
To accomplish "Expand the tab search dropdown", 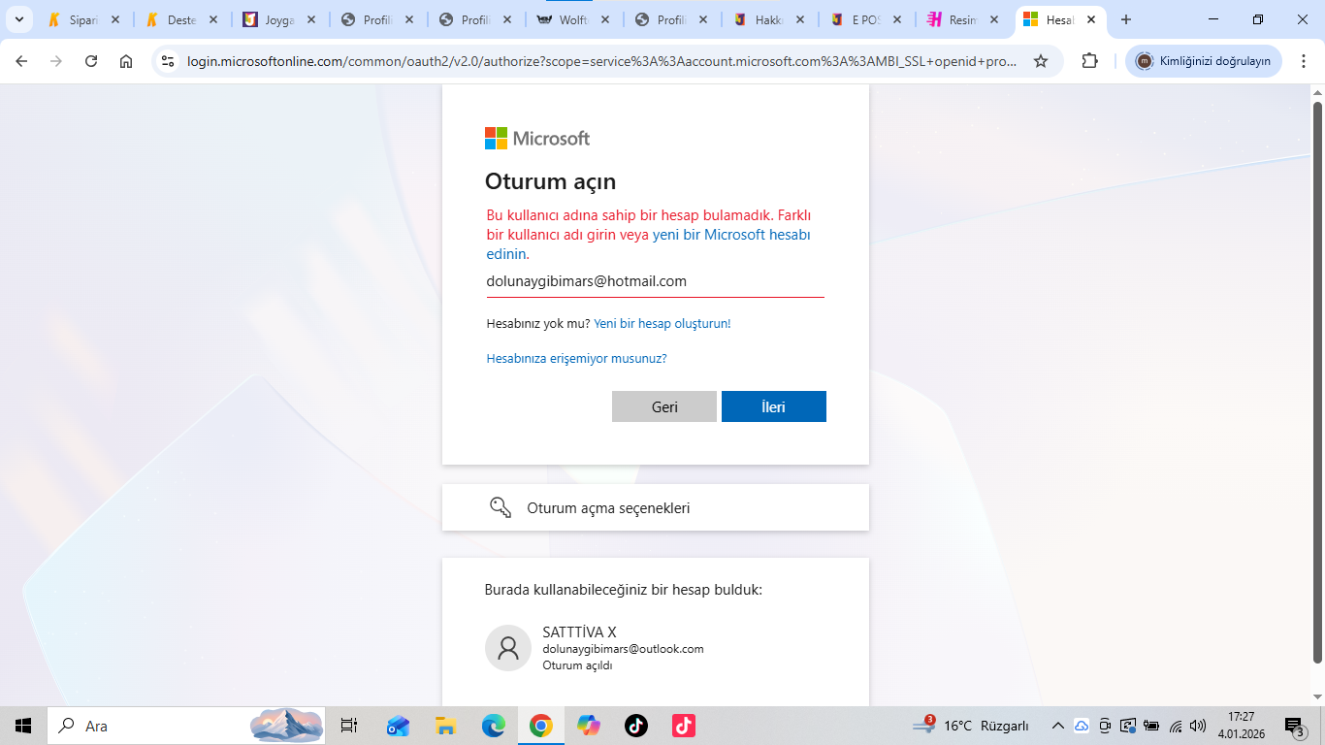I will point(18,19).
